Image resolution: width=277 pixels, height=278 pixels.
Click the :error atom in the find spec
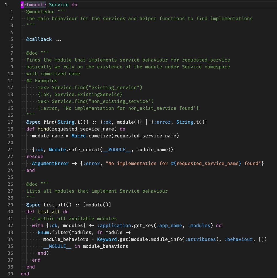point(162,122)
